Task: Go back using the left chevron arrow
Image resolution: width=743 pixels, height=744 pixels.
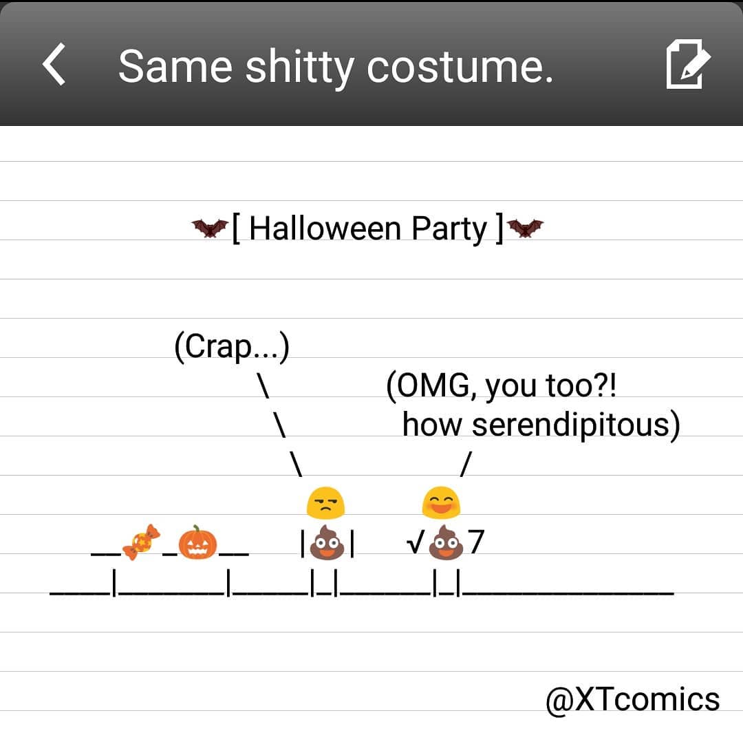Action: 54,65
